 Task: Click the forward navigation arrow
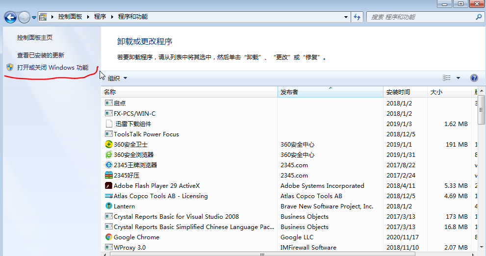(x=24, y=17)
